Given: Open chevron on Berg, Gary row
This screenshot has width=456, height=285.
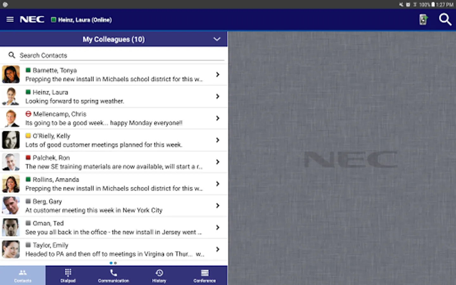Looking at the screenshot, I should pyautogui.click(x=218, y=206).
